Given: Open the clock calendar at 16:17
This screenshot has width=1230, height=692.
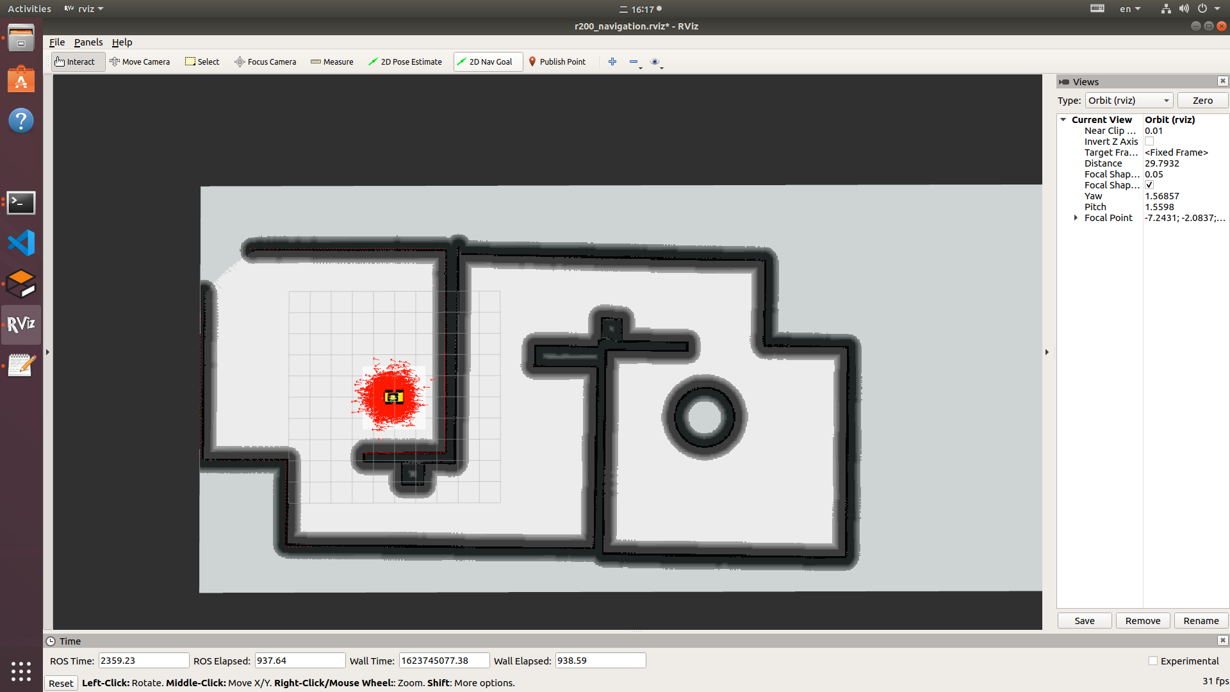Looking at the screenshot, I should tap(641, 8).
